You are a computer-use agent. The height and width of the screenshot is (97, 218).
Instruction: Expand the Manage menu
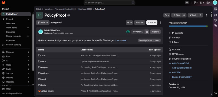(x=16, y=52)
